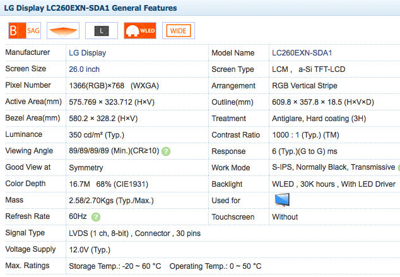Open the LG Display manufacturer link
This screenshot has width=400, height=277.
tap(87, 53)
